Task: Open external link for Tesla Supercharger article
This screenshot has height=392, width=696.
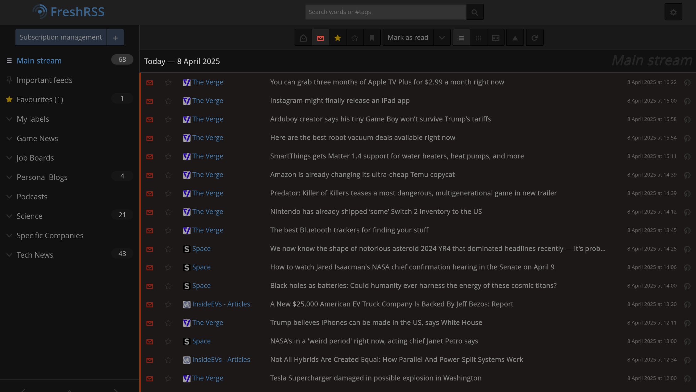Action: click(687, 378)
